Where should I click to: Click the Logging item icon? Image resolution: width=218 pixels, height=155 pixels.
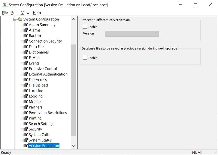pyautogui.click(x=25, y=96)
